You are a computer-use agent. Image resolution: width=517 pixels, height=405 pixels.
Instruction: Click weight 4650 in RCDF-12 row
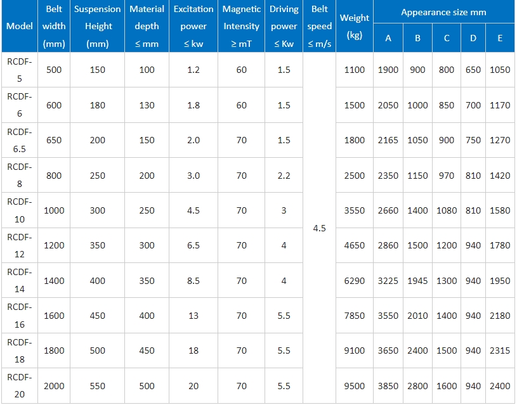355,245
